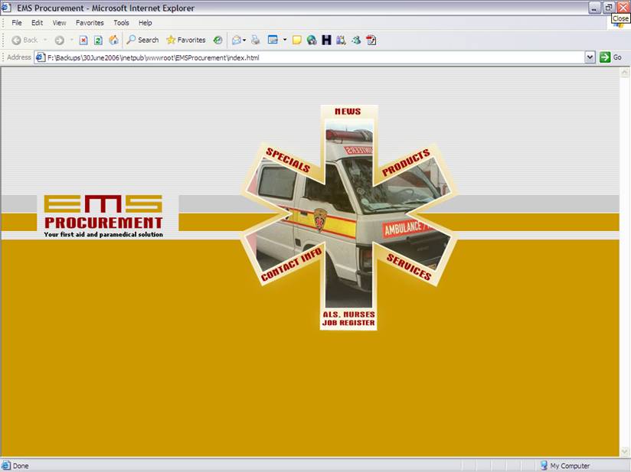Open the Favorites star toolbar button
The height and width of the screenshot is (472, 631).
point(186,40)
